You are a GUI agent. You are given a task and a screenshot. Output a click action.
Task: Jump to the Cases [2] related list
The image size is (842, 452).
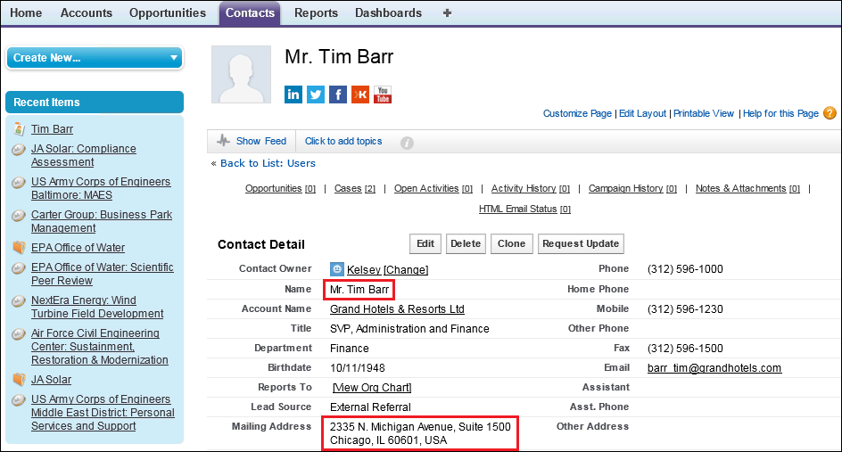[354, 188]
